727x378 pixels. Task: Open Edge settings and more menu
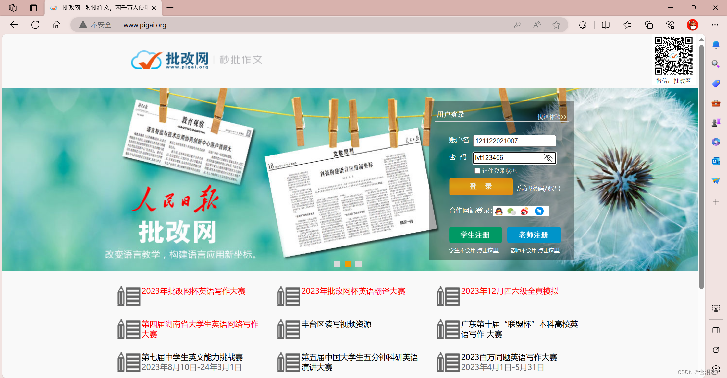tap(715, 25)
